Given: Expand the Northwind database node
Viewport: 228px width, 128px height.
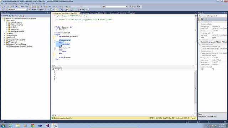Looking at the screenshot, I should pos(7,27).
